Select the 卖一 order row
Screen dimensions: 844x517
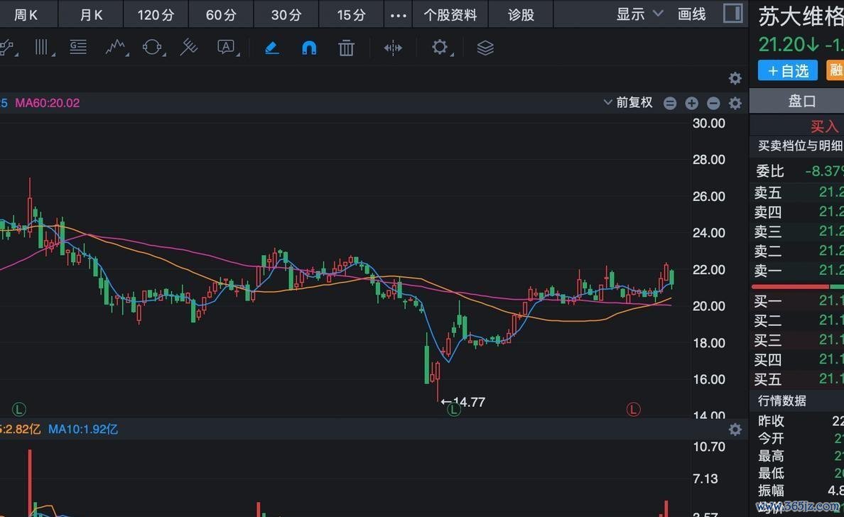(x=799, y=270)
